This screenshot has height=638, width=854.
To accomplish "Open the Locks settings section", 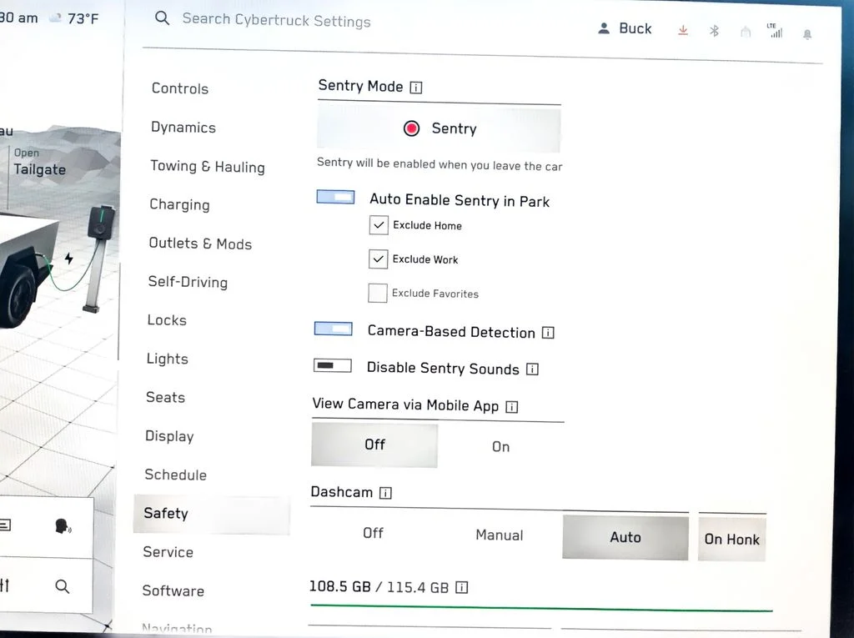I will pyautogui.click(x=167, y=319).
